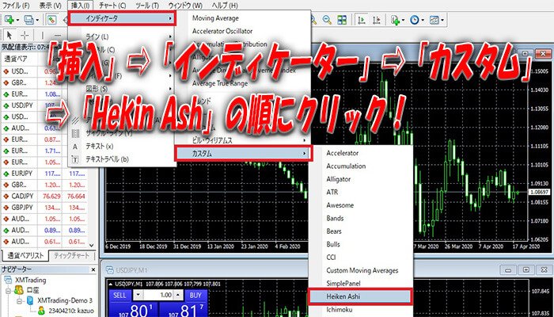Collapse the XMTrading-Demo 3 account node
Viewport: 554px width, 317px height.
(x=19, y=302)
